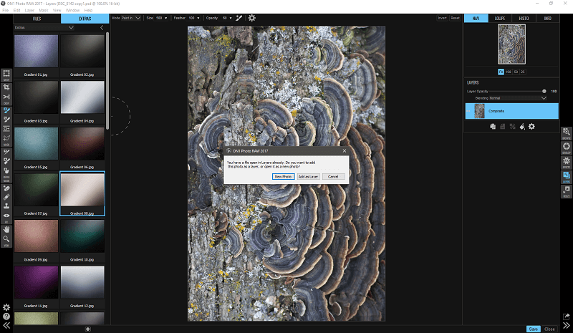Select the Red Eye tool
The width and height of the screenshot is (573, 333).
[6, 216]
